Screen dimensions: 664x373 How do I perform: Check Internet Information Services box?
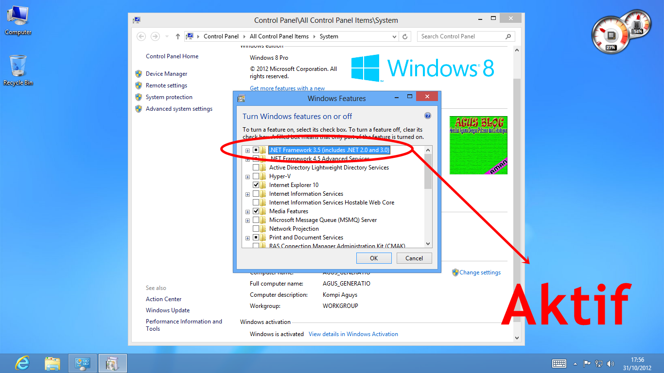[256, 194]
